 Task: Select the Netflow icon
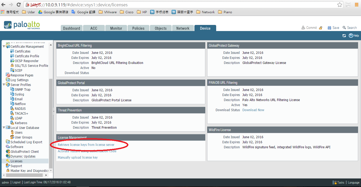[x=12, y=104]
